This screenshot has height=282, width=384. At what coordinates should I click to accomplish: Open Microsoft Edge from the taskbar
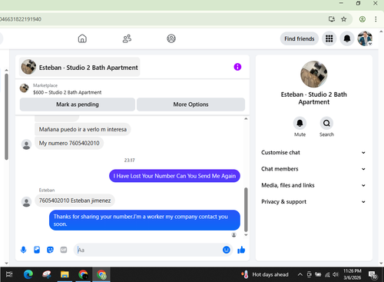click(x=28, y=274)
